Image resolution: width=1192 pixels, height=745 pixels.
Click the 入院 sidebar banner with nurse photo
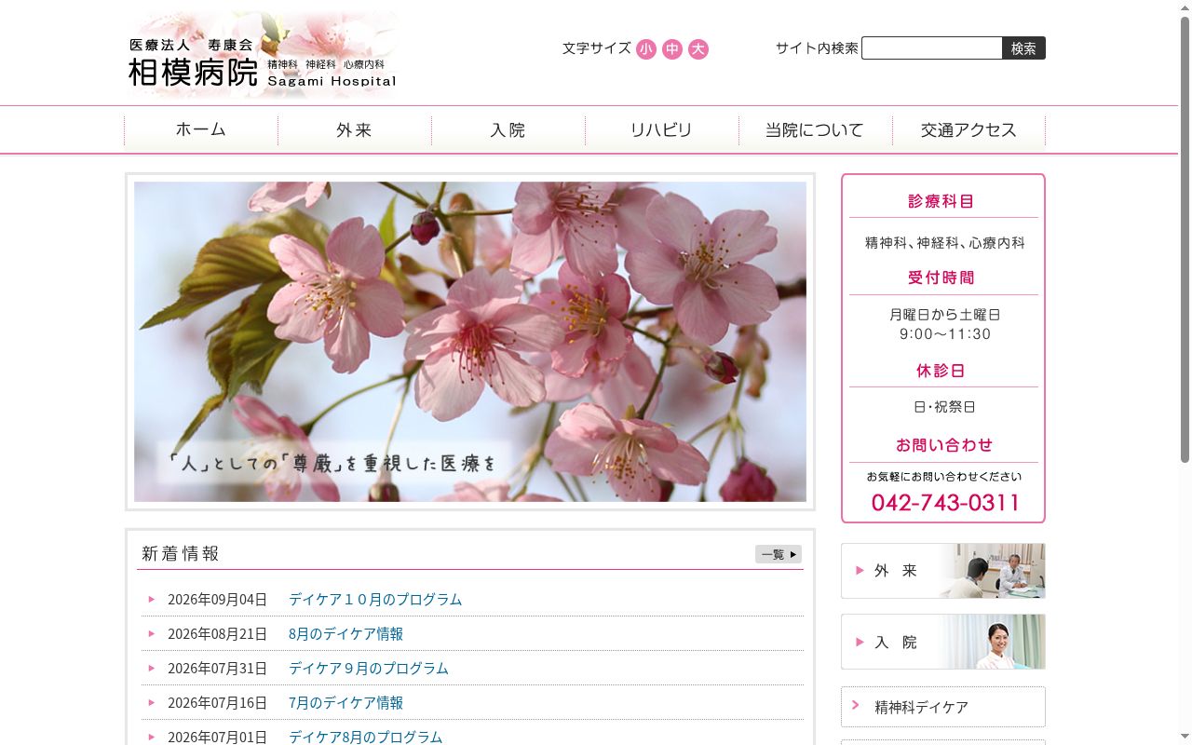click(943, 642)
